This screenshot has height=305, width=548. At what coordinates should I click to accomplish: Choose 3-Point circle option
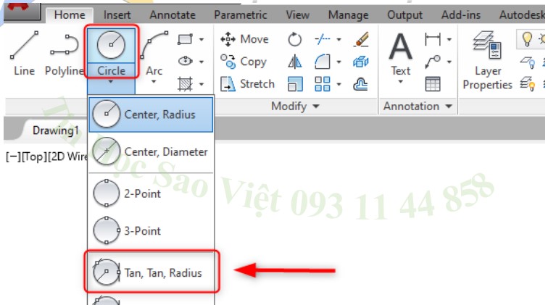151,230
